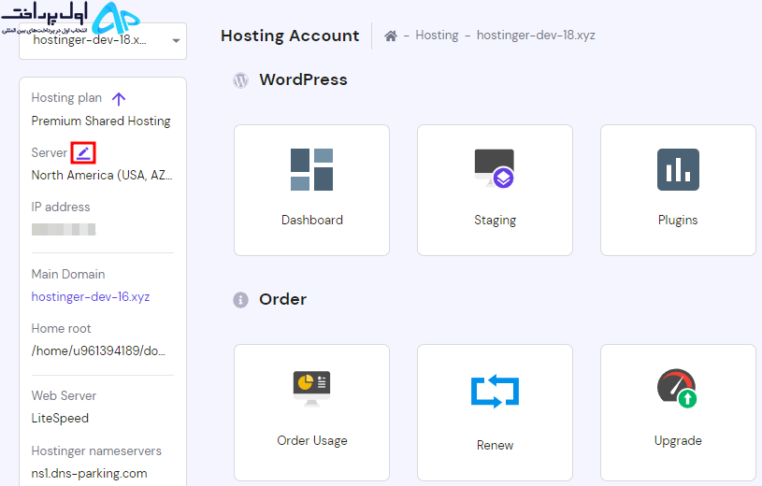Select the Premium Shared Hosting text
Viewport: 762px width, 486px height.
(101, 121)
